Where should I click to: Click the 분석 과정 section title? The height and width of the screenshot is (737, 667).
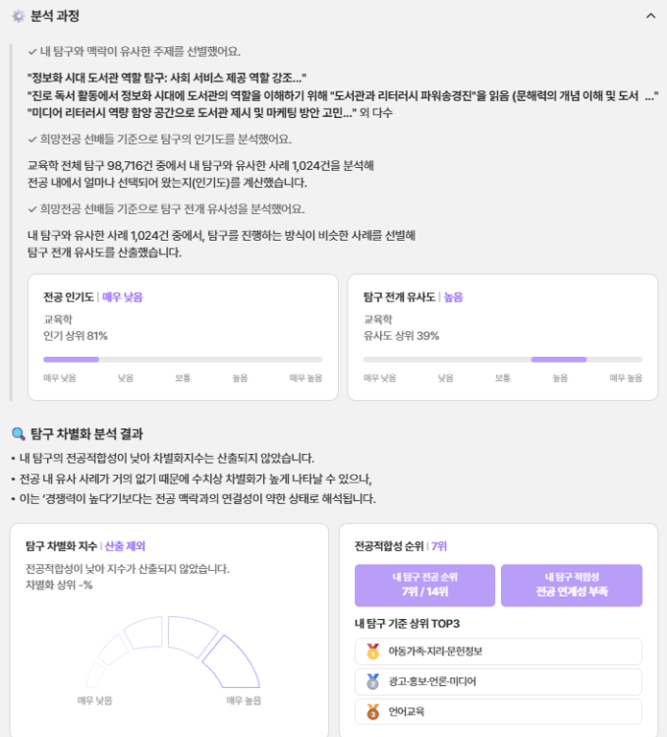pos(55,16)
